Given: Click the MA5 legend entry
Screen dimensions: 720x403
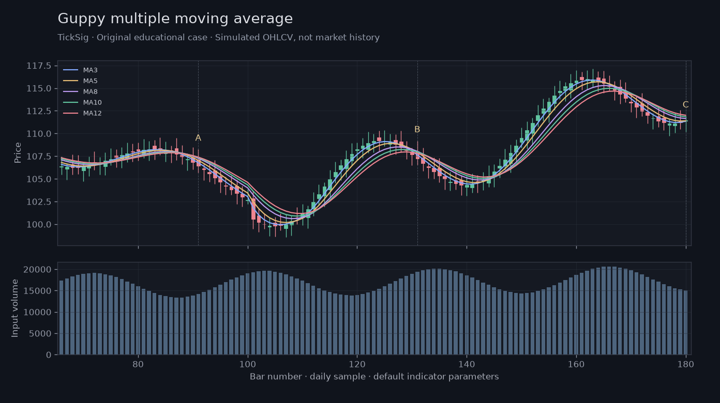Looking at the screenshot, I should 80,81.
